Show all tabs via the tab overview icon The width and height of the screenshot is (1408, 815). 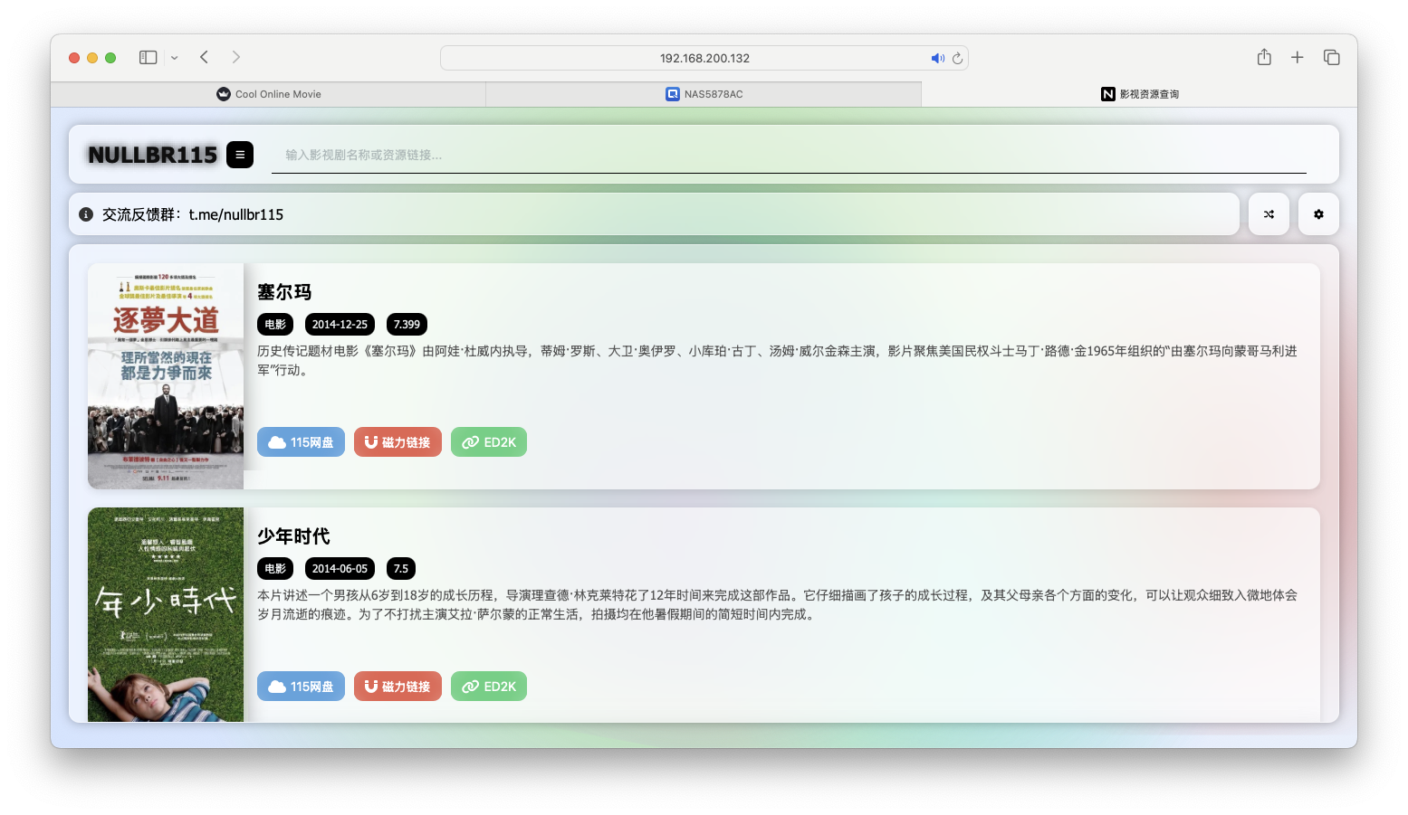click(x=1332, y=56)
